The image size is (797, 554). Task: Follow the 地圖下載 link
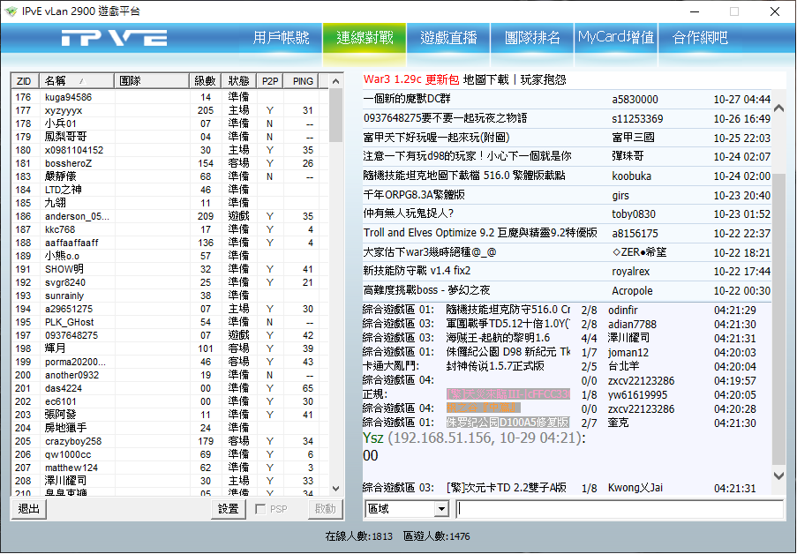tap(485, 79)
